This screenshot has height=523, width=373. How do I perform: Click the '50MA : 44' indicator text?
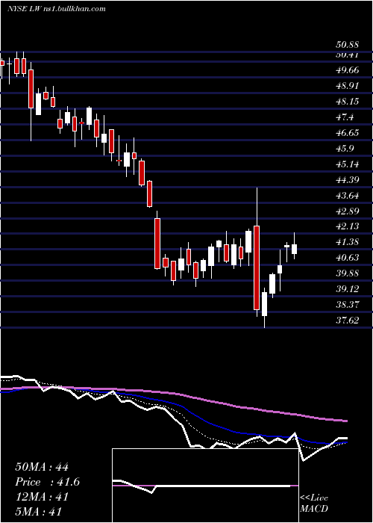42,467
